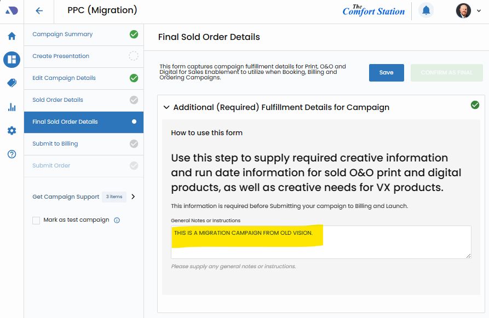489x318 pixels.
Task: Click the info icon beside Mark as test campaign
Action: pyautogui.click(x=117, y=221)
